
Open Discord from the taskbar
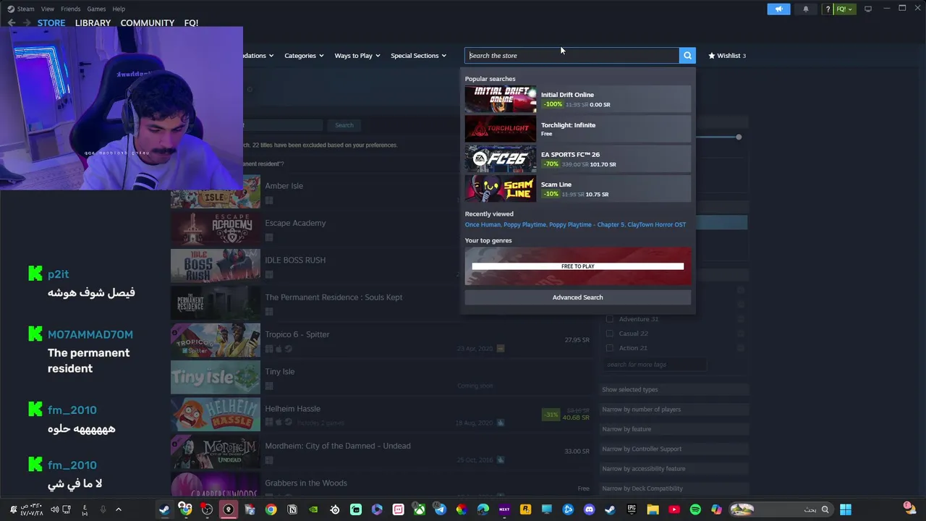tap(589, 509)
